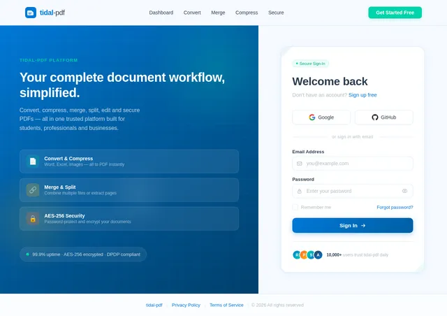Open the Dashboard nav item
The height and width of the screenshot is (316, 447).
coord(161,13)
